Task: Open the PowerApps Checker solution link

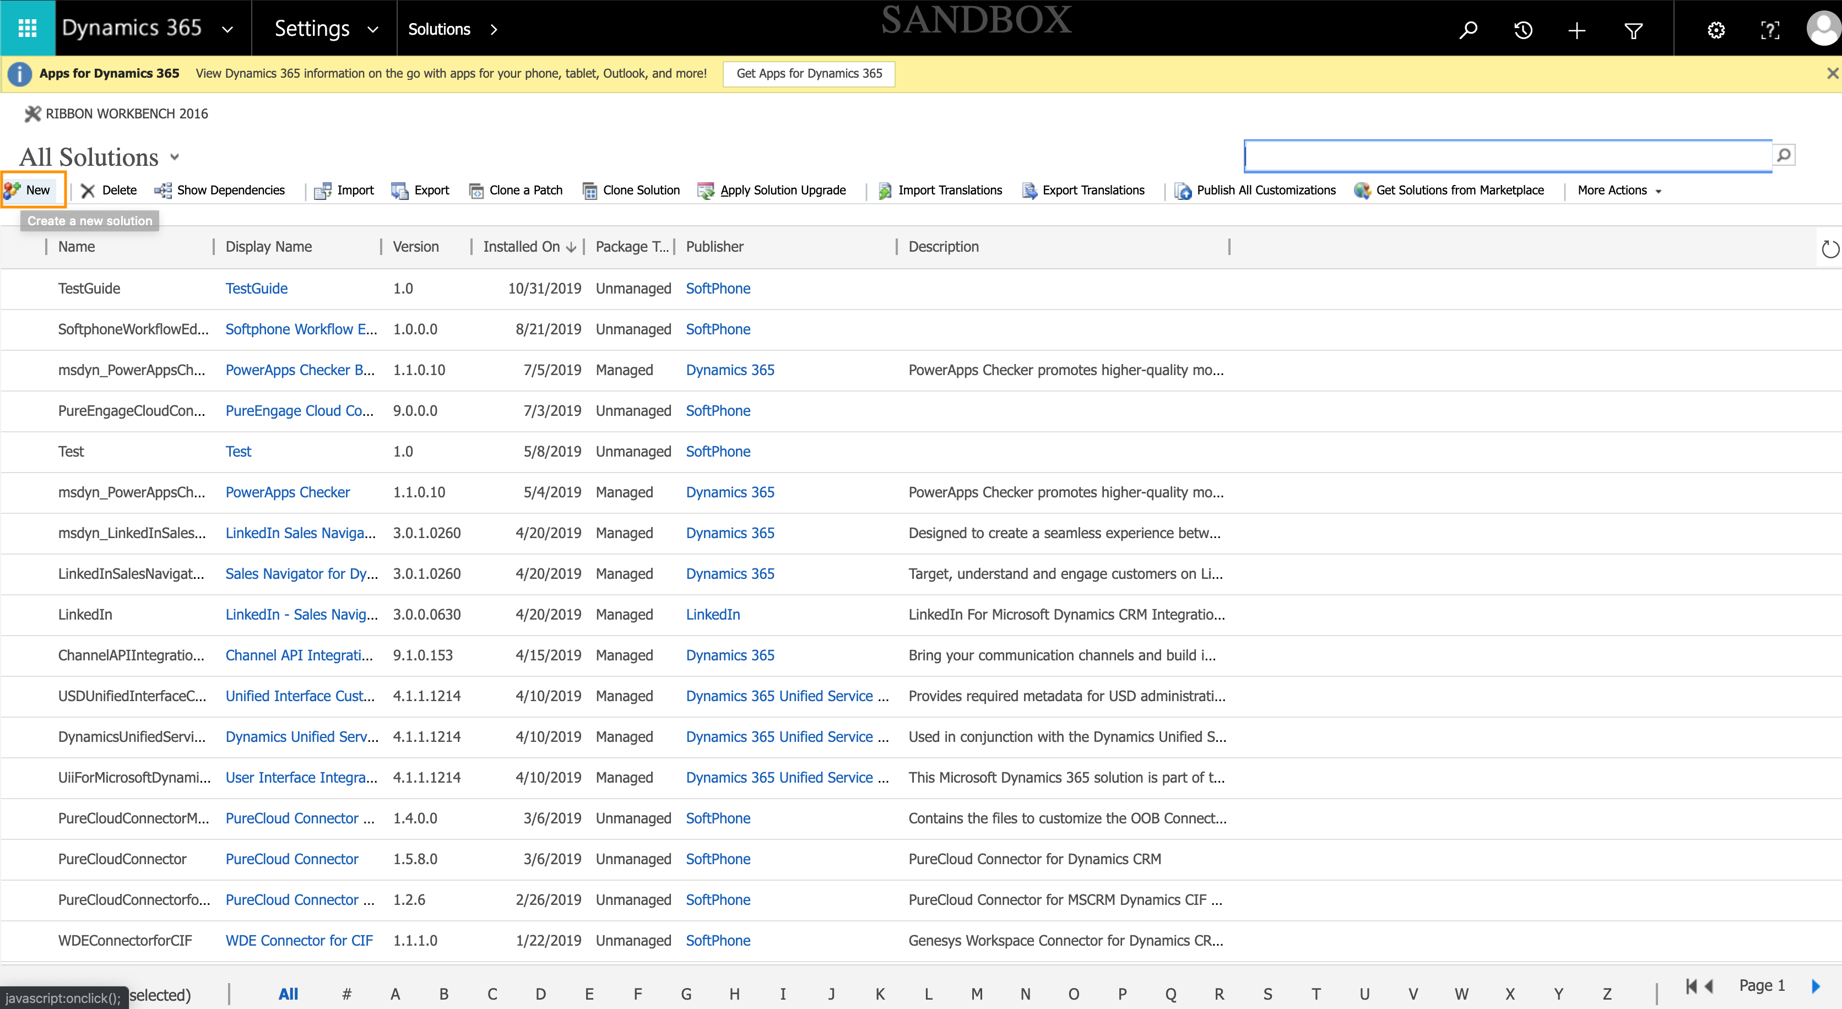Action: tap(288, 492)
